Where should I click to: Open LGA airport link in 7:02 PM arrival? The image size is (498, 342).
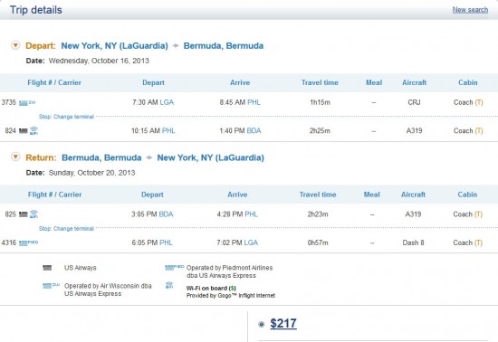(251, 242)
